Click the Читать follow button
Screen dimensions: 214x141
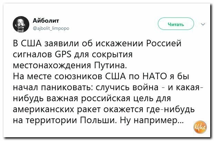point(176,24)
